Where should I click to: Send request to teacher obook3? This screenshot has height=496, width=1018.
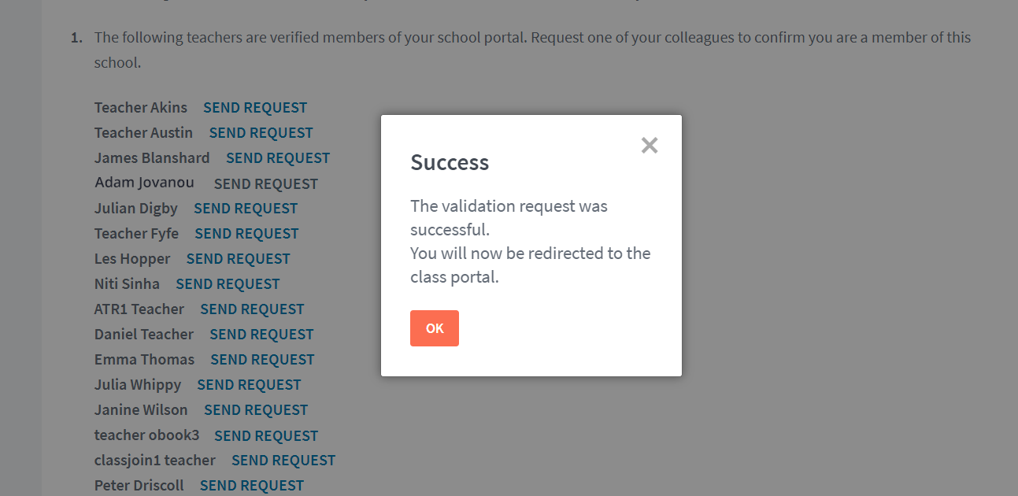click(266, 435)
